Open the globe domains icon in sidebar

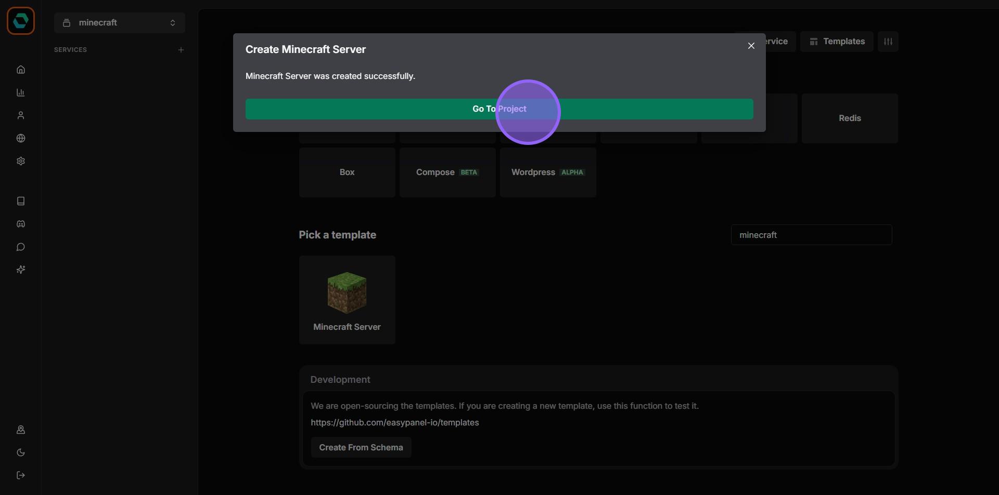click(21, 138)
